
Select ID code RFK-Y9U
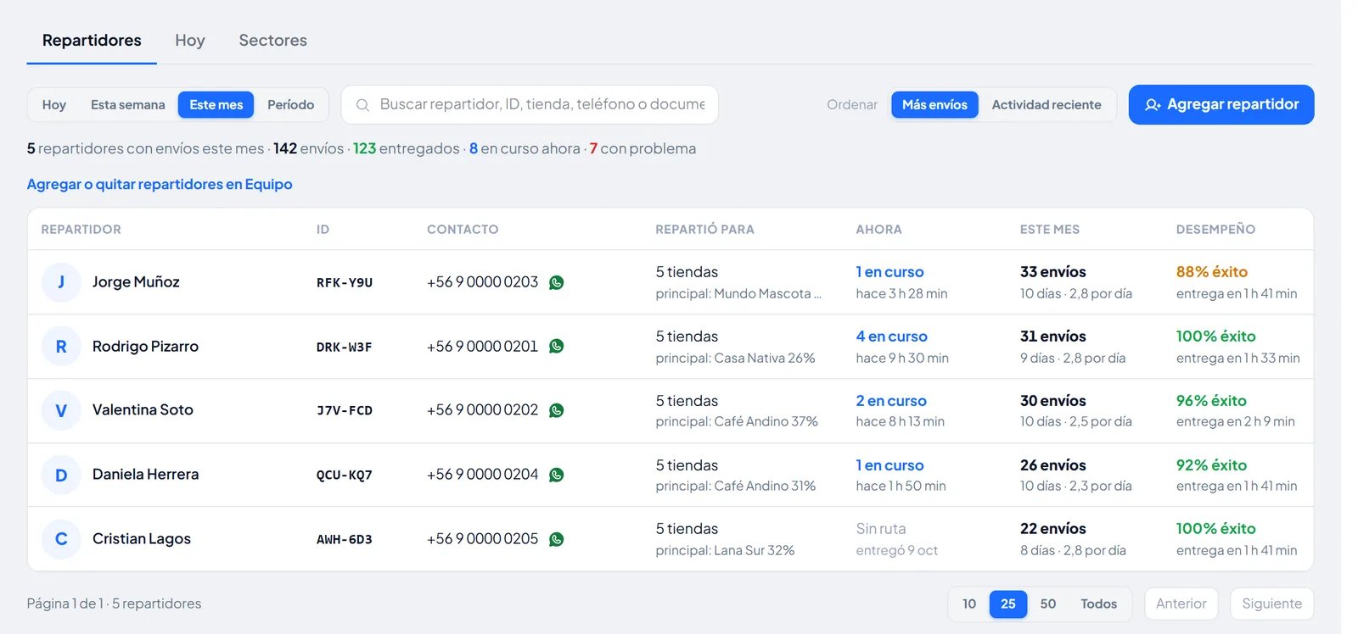click(345, 283)
